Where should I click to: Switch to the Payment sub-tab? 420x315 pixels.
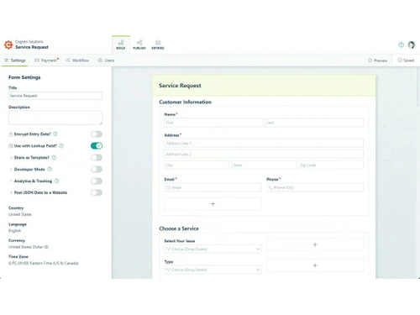pyautogui.click(x=46, y=60)
